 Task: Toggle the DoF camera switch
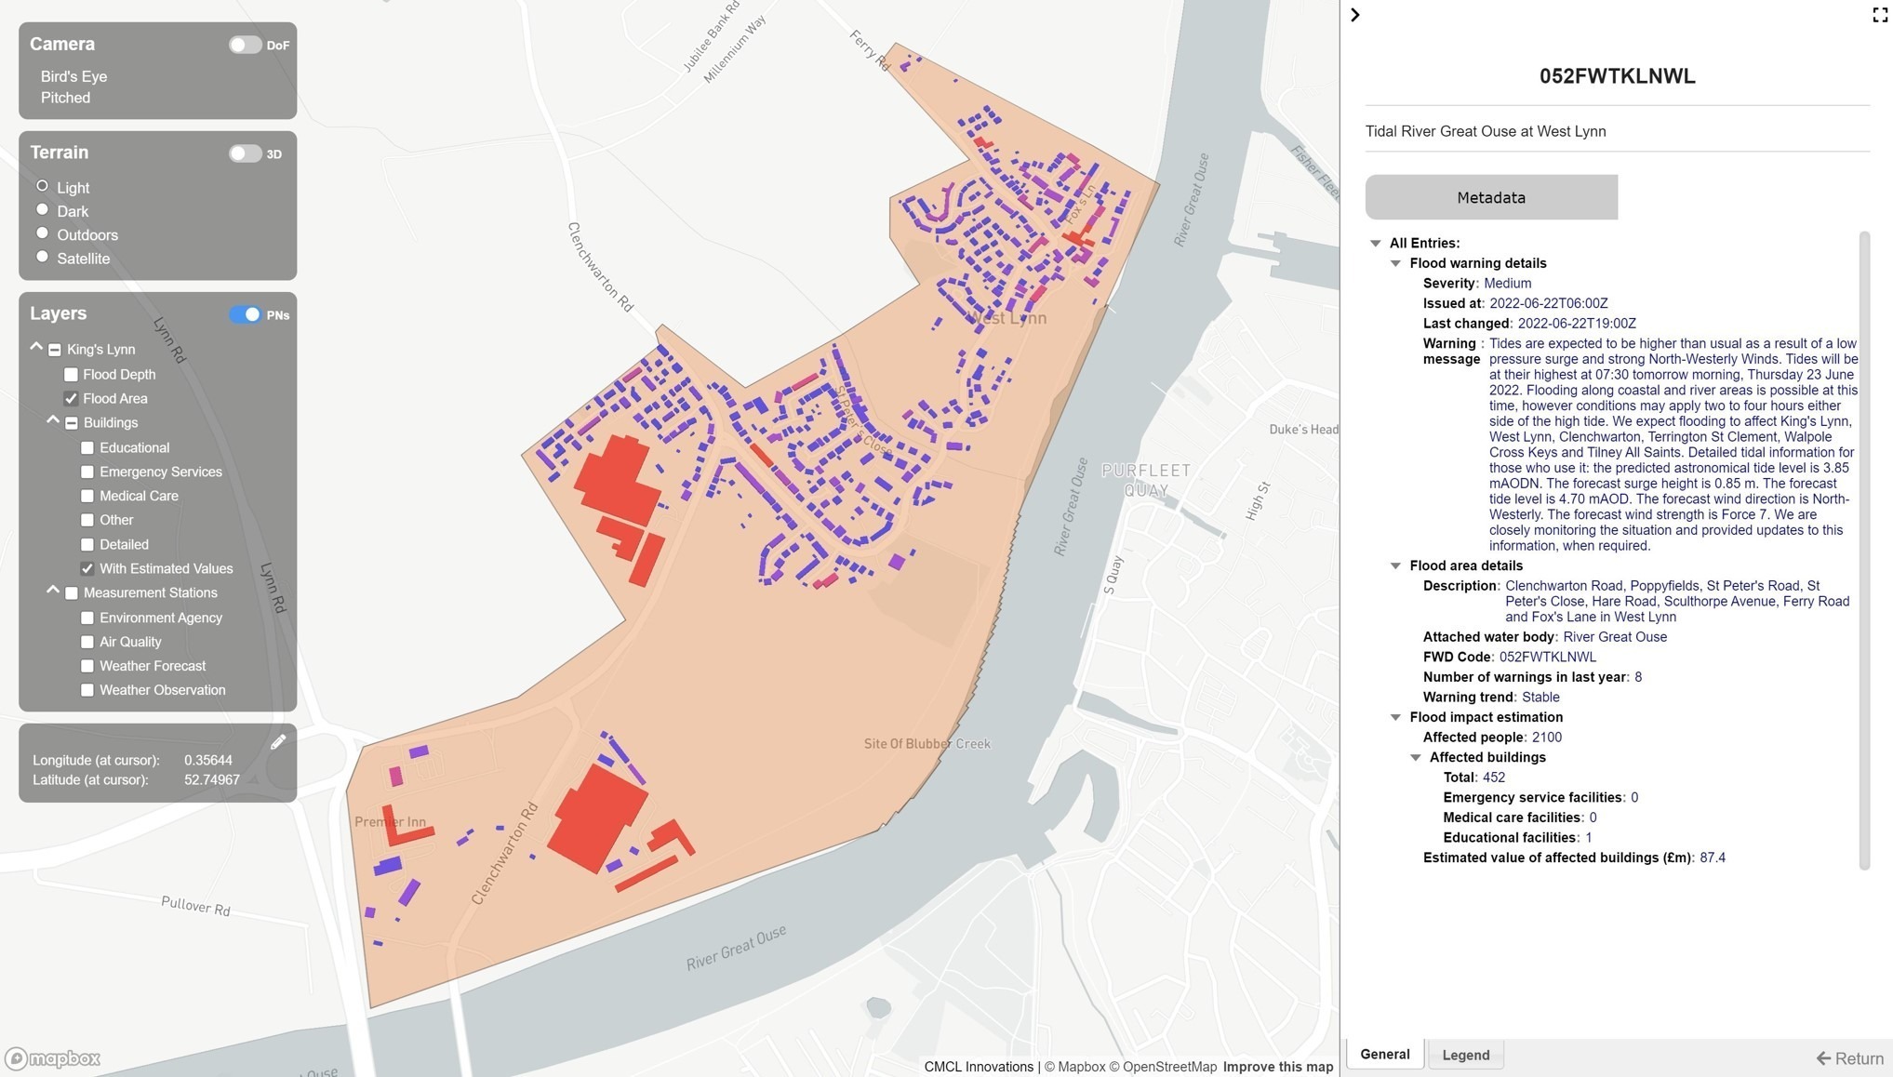pyautogui.click(x=246, y=45)
